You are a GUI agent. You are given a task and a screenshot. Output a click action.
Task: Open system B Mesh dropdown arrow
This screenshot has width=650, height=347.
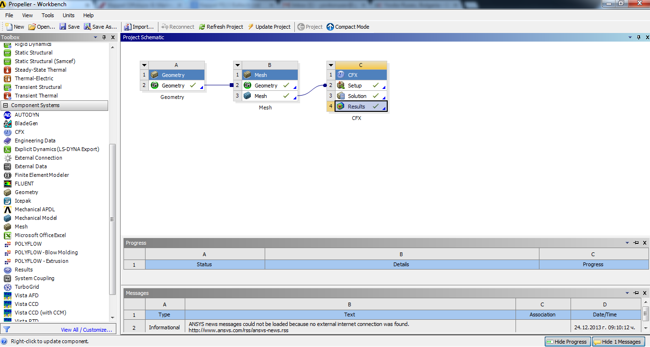[237, 65]
